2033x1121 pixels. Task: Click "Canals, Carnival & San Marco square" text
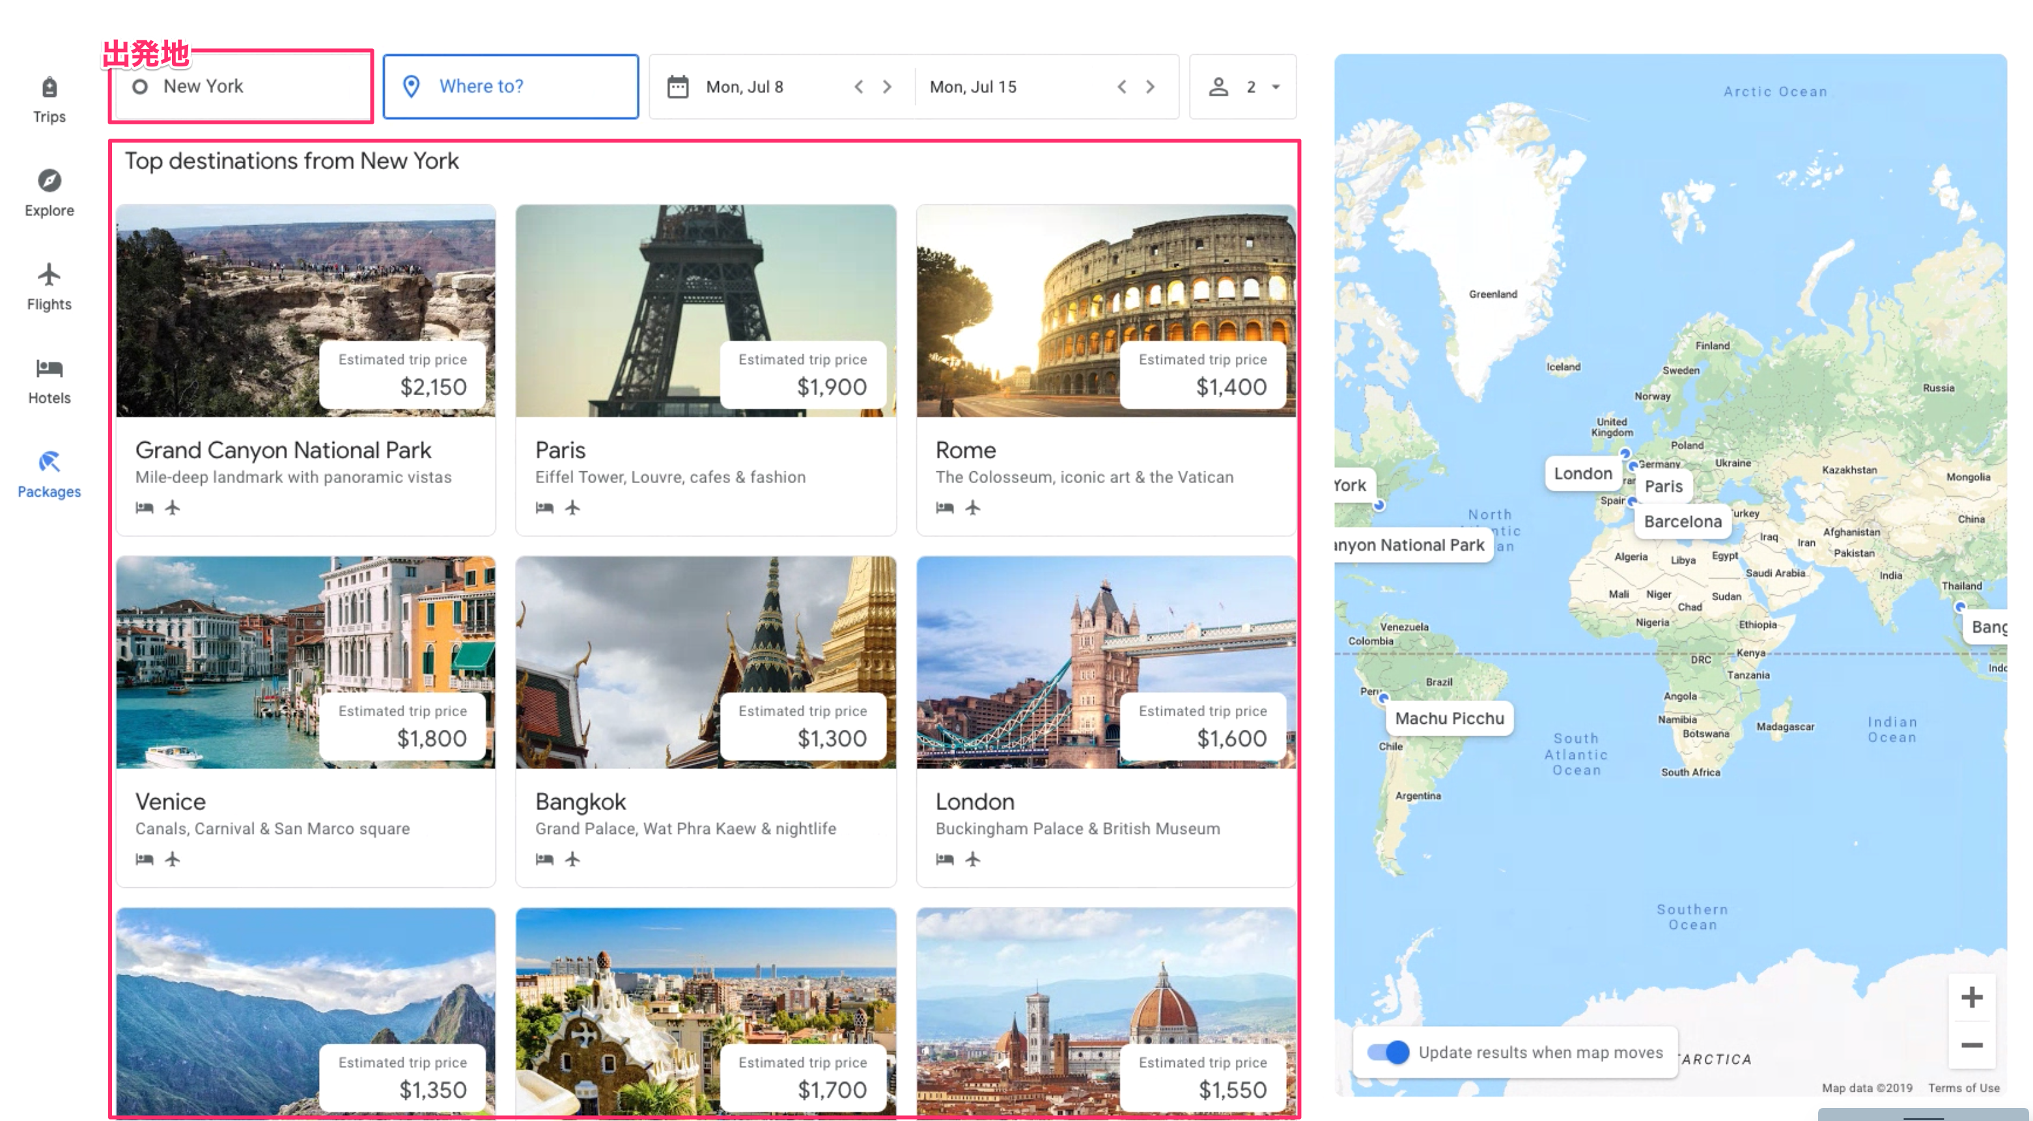click(272, 829)
